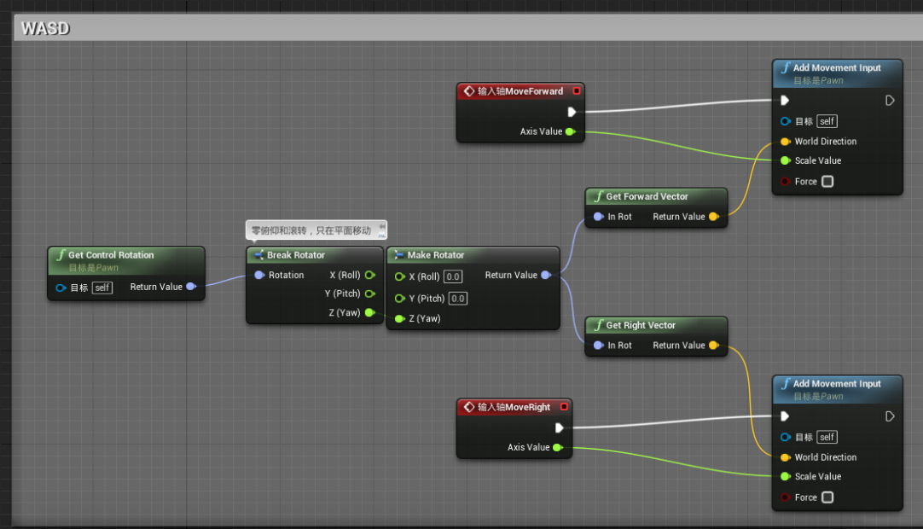
Task: Click exec output pin of MoveRight's Add Movement Input
Action: (890, 416)
